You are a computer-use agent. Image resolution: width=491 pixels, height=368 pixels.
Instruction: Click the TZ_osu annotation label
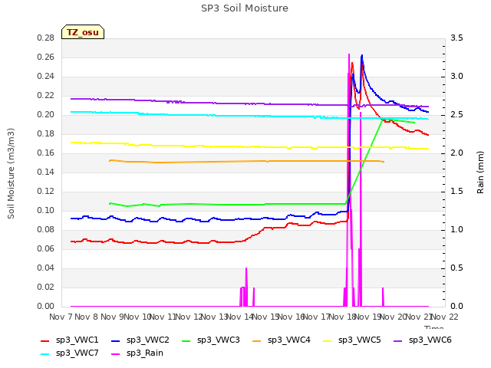(x=83, y=32)
